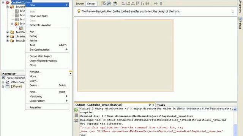Viewport: 243px width, 136px height.
Task: Select Open Required Projects
Action: pyautogui.click(x=47, y=60)
